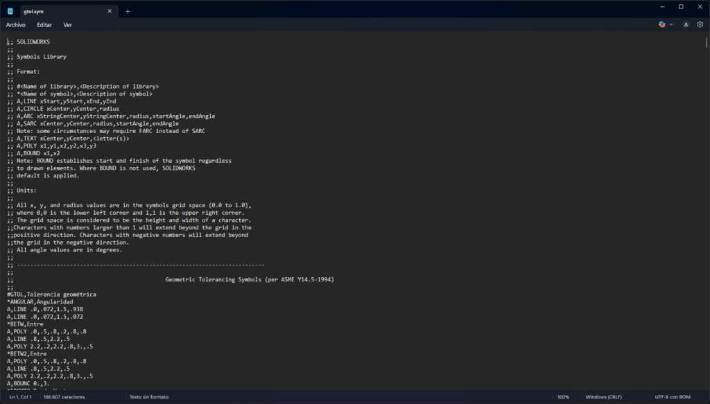Place cursor on the #GTOL,Tolerancia geométrica line
This screenshot has width=710, height=404.
click(x=51, y=294)
